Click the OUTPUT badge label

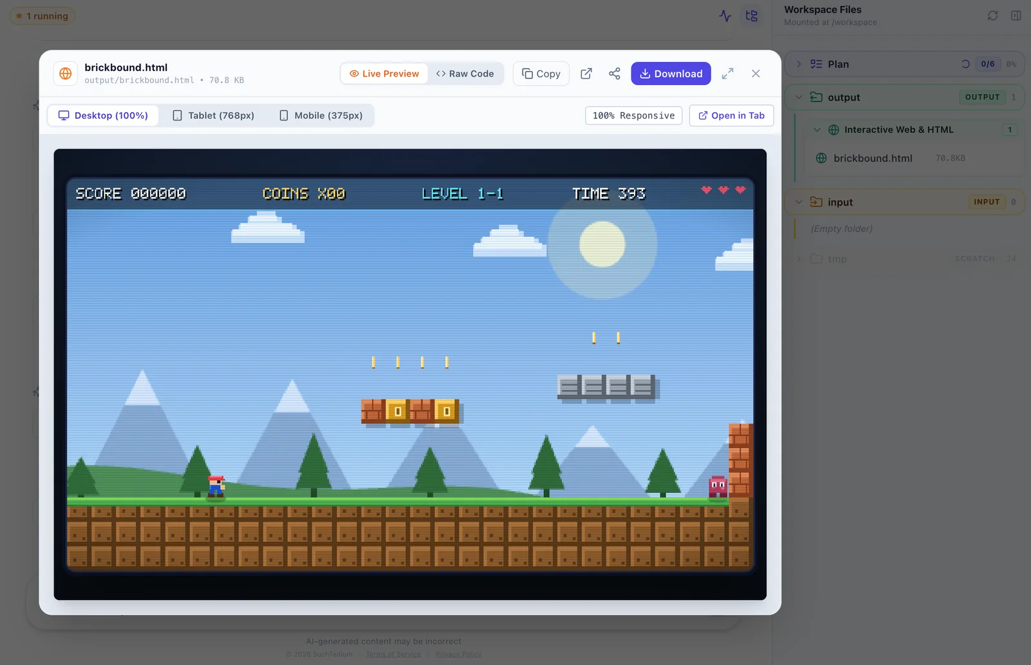[x=982, y=97]
